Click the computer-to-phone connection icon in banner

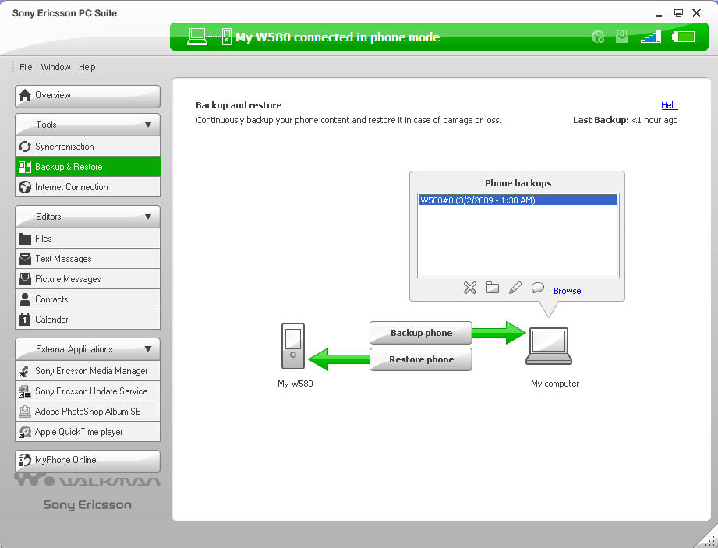point(209,37)
